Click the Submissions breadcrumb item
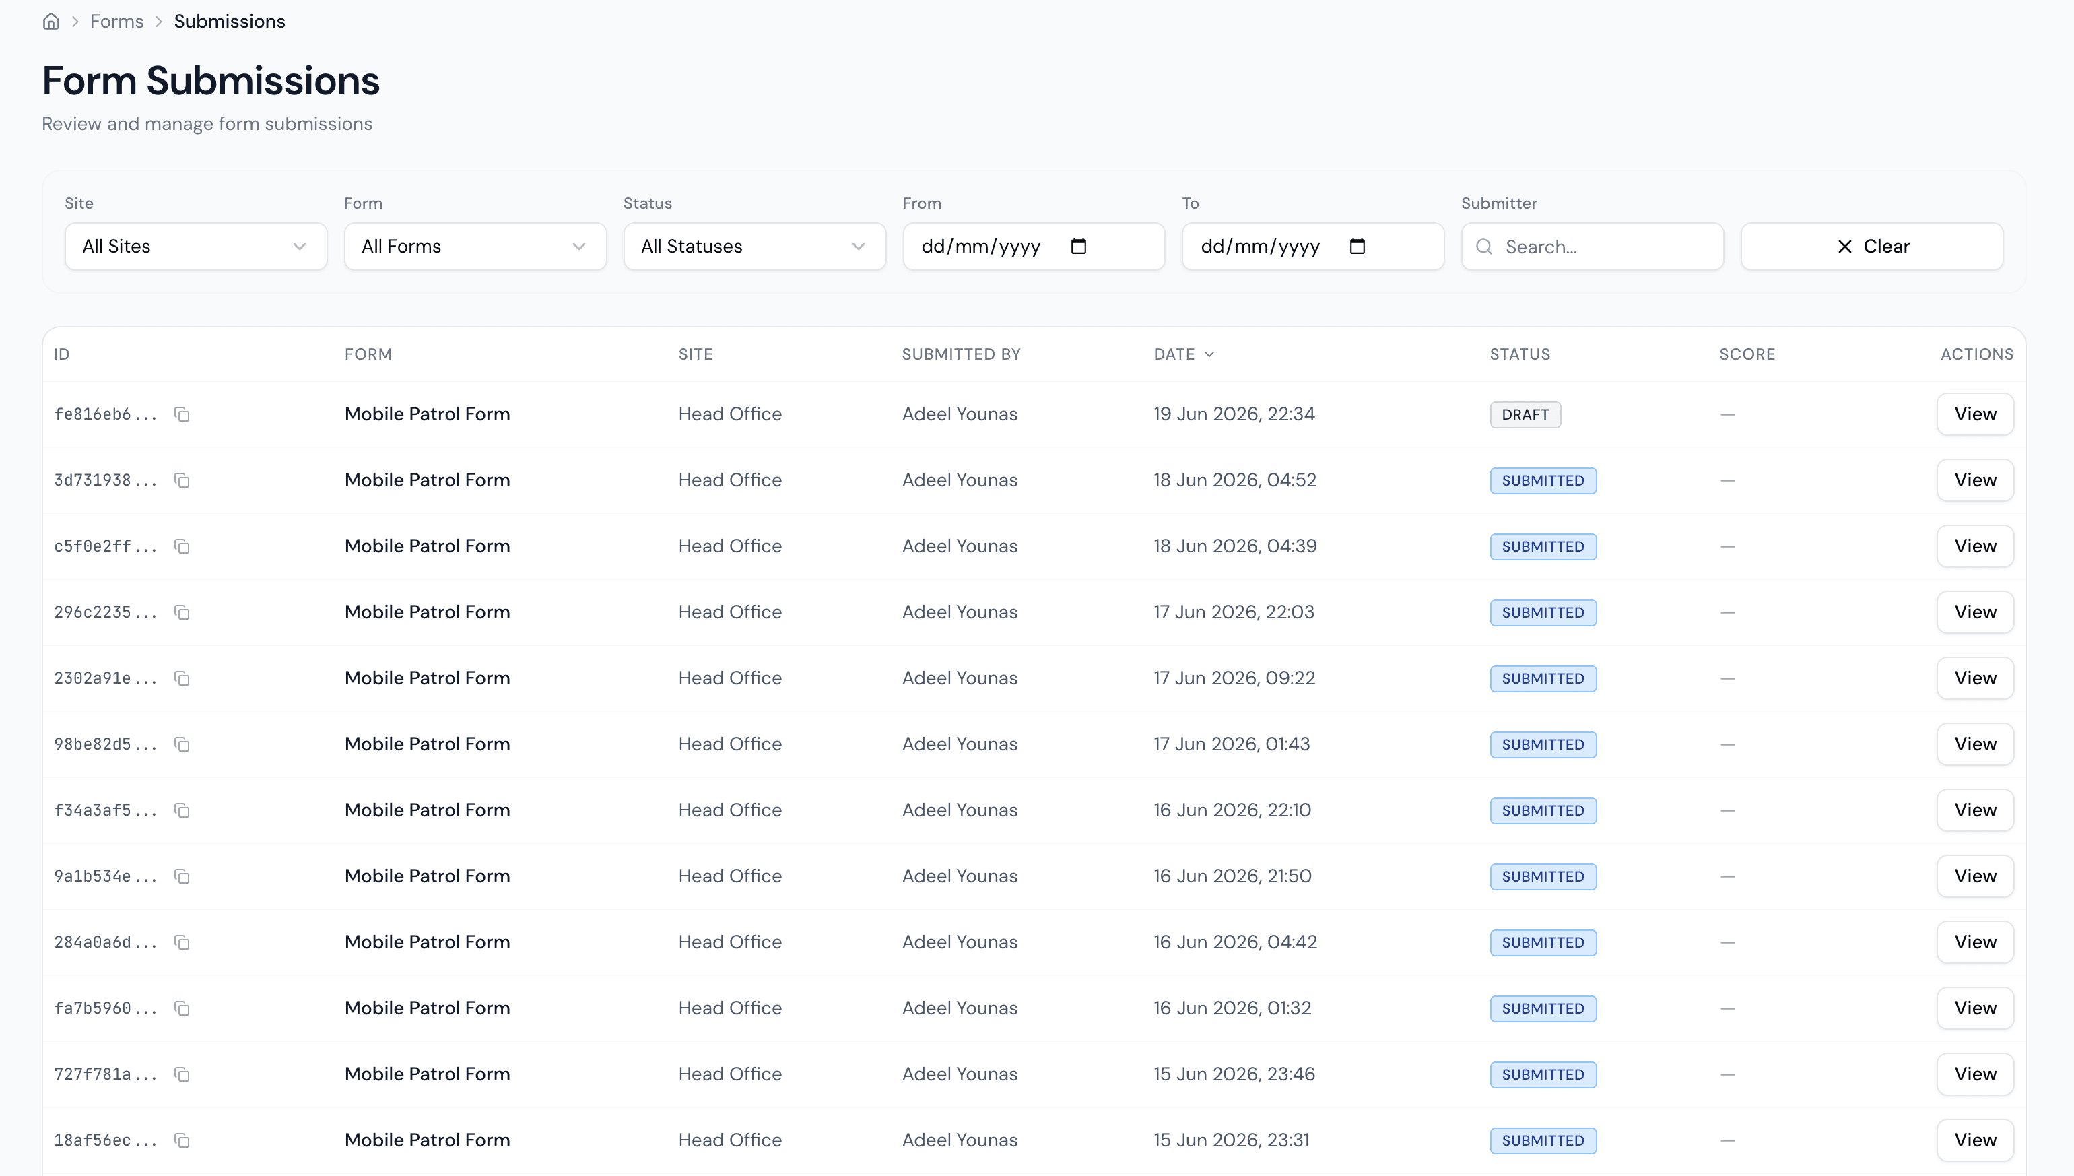This screenshot has height=1176, width=2074. [x=229, y=22]
